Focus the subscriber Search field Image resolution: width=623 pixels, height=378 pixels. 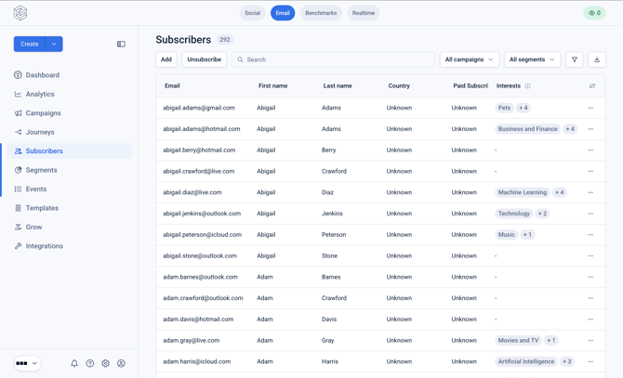[x=334, y=59]
